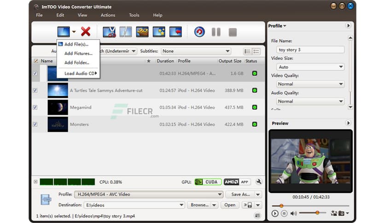
Task: Click the Preview panel expand arrow button
Action: [x=348, y=123]
